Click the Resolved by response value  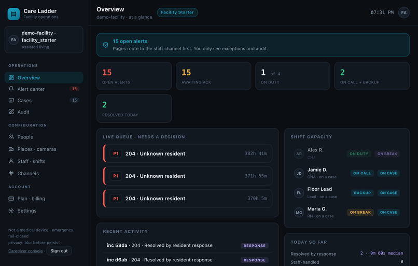[382, 253]
